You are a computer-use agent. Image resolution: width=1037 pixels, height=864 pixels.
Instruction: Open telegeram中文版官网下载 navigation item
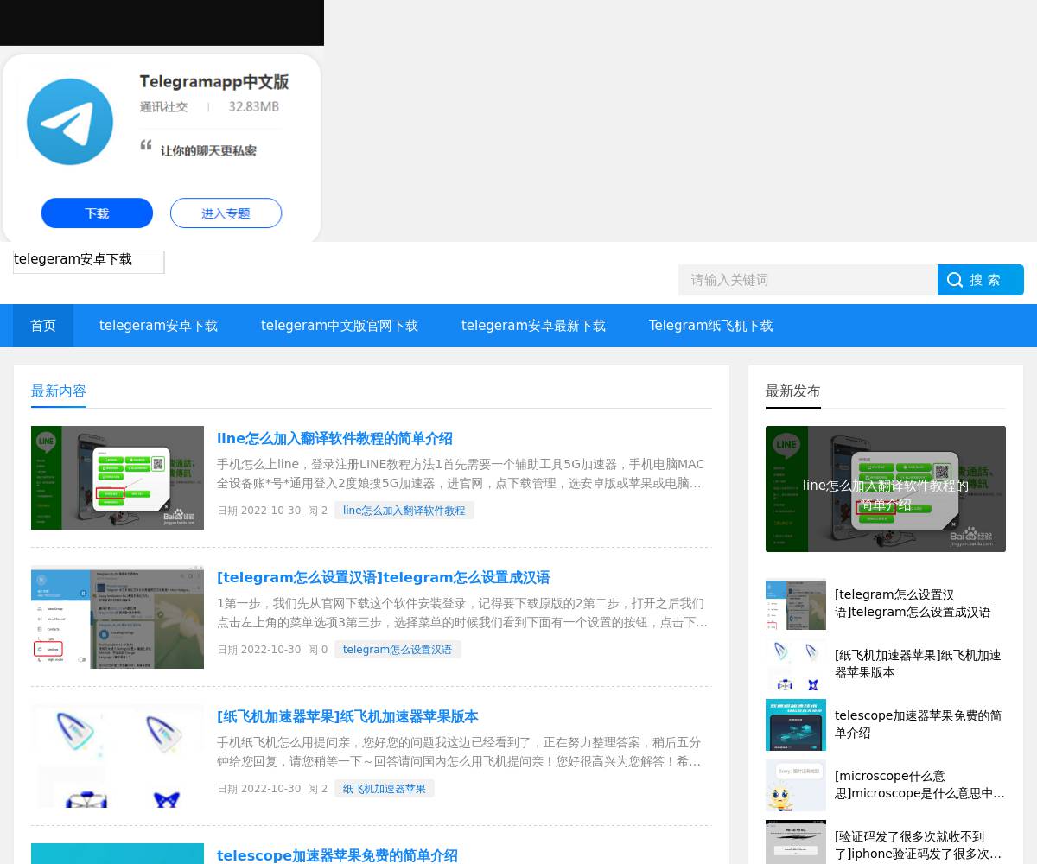tap(340, 326)
